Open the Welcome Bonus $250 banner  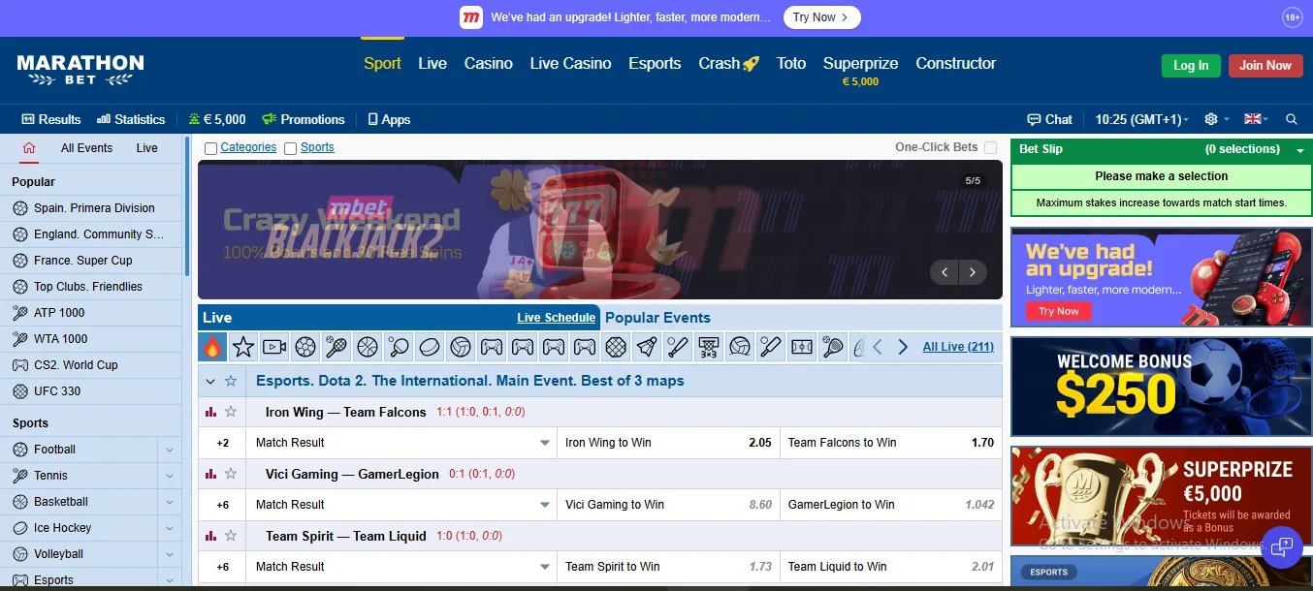pos(1161,387)
